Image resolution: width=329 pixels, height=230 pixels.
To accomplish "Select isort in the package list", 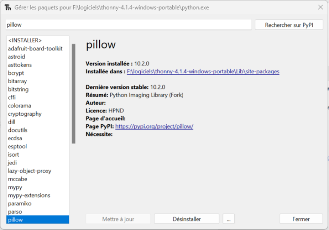I will [37, 154].
